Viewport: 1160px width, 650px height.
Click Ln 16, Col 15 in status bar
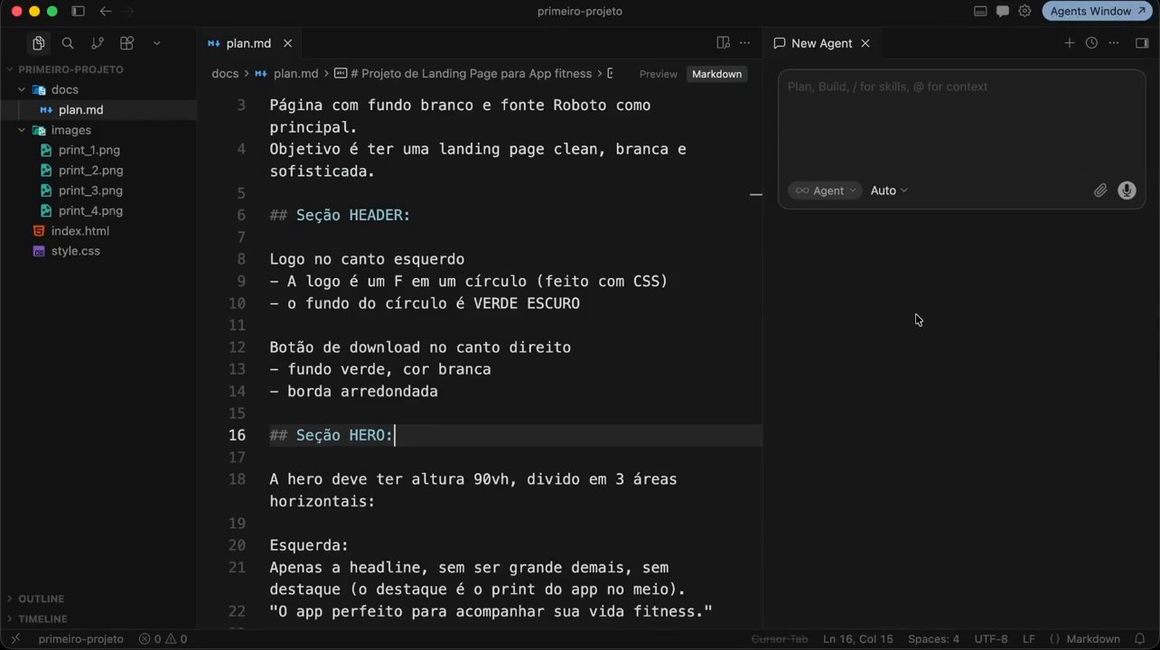pos(857,639)
